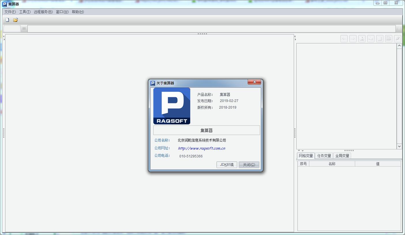Click the chart icon in value panel
The width and height of the screenshot is (405, 235).
click(x=389, y=38)
